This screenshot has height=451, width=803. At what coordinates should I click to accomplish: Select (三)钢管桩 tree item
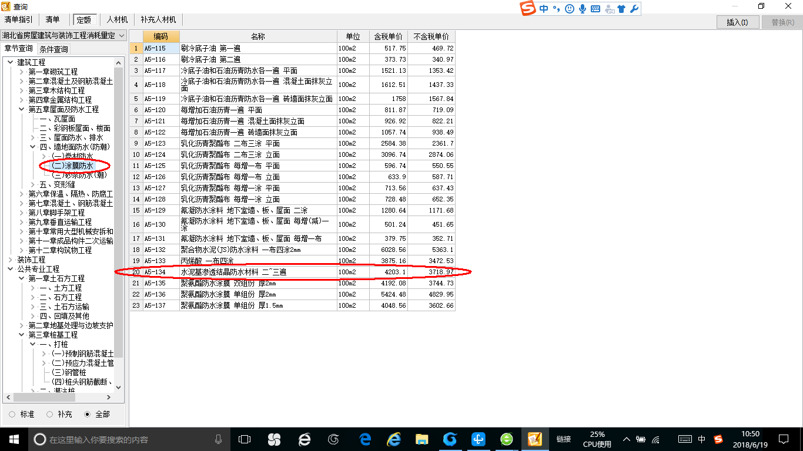tap(69, 372)
